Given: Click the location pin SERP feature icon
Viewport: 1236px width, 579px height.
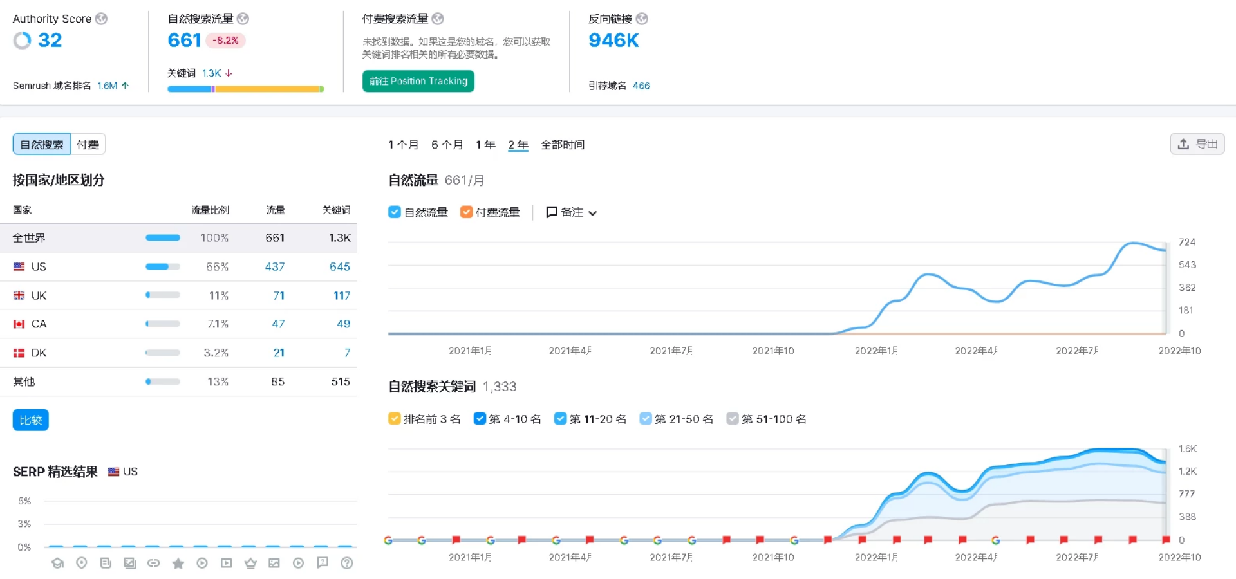Looking at the screenshot, I should point(82,564).
